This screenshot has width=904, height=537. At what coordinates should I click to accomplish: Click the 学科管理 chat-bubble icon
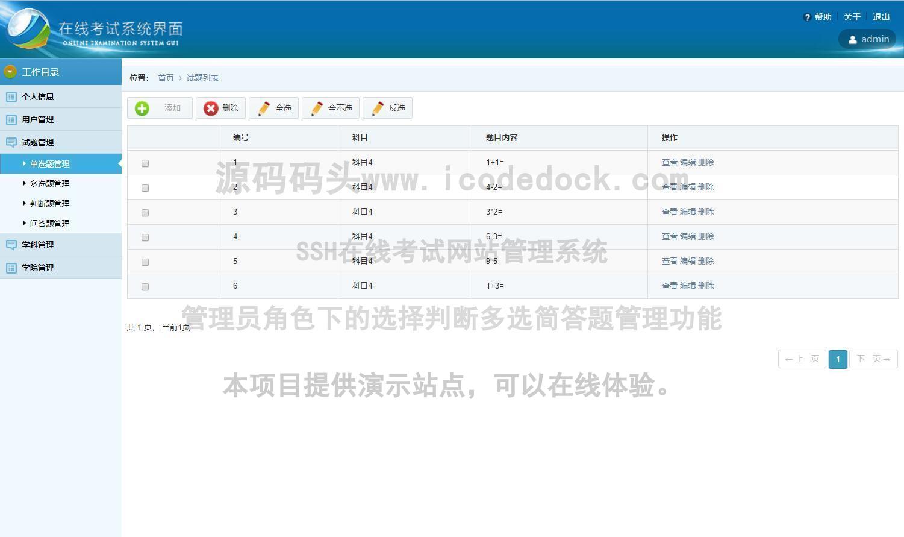[11, 245]
